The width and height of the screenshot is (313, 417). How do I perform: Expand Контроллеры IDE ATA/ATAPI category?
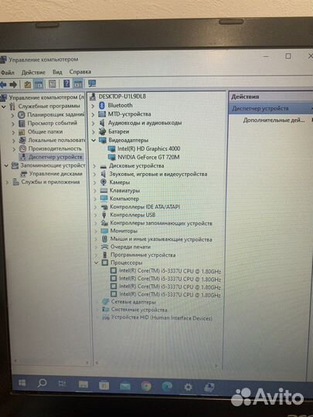[x=95, y=207]
